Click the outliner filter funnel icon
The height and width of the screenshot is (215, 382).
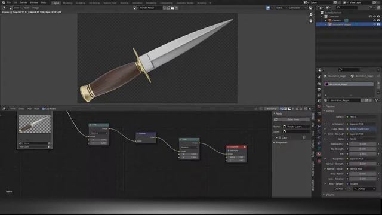tap(371, 8)
